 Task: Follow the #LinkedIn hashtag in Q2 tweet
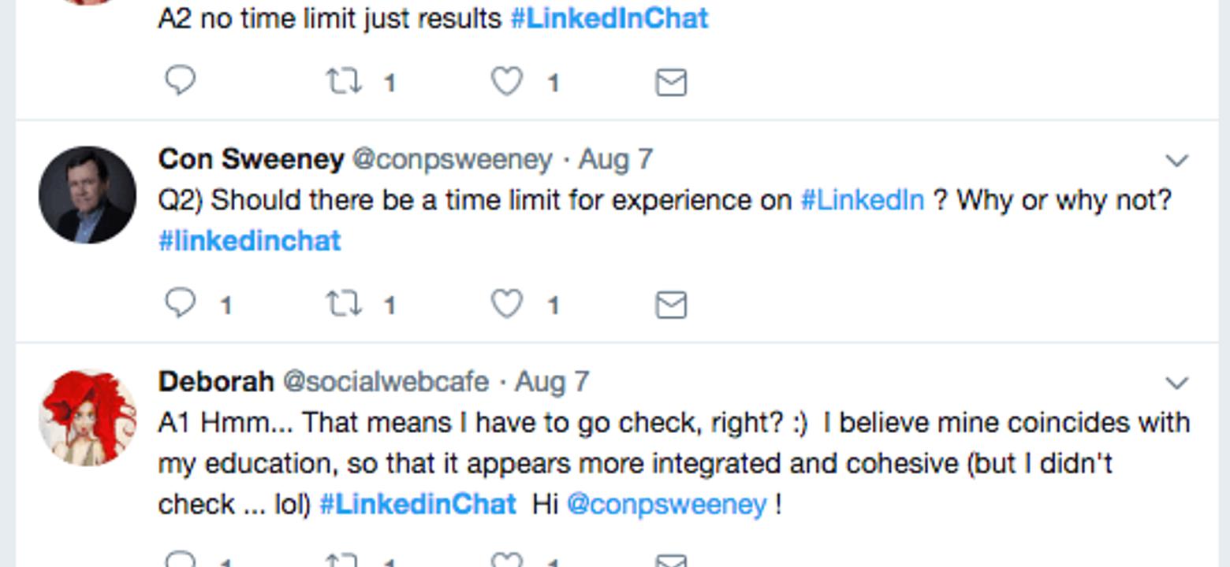click(863, 200)
